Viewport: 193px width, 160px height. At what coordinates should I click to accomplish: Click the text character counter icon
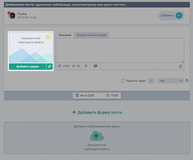pos(59,66)
